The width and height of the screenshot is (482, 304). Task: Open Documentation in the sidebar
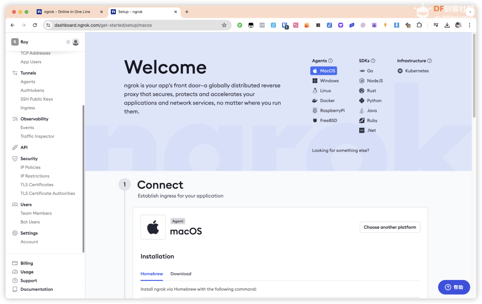point(37,289)
